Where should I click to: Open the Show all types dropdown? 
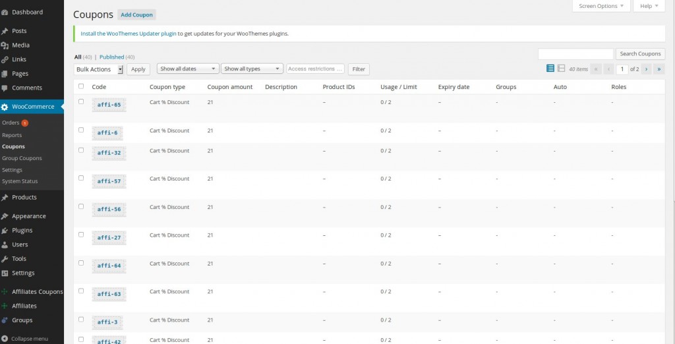[252, 69]
